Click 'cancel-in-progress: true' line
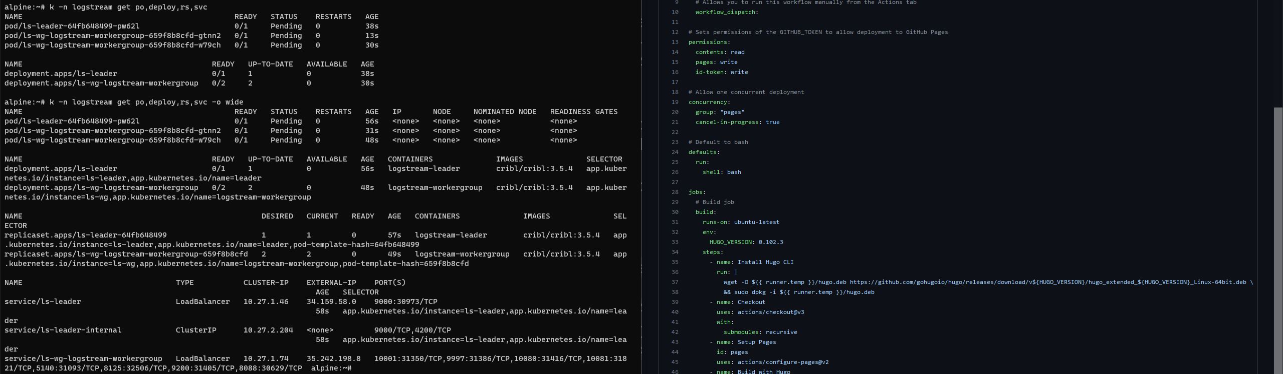Viewport: 1283px width, 374px height. (x=738, y=122)
